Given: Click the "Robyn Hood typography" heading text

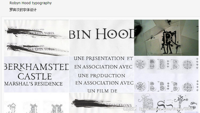Looking at the screenshot, I should 30,3.
